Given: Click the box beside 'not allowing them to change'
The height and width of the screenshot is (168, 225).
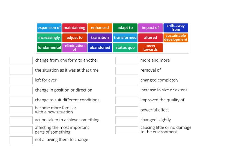Looking at the screenshot, I should click(21, 140).
